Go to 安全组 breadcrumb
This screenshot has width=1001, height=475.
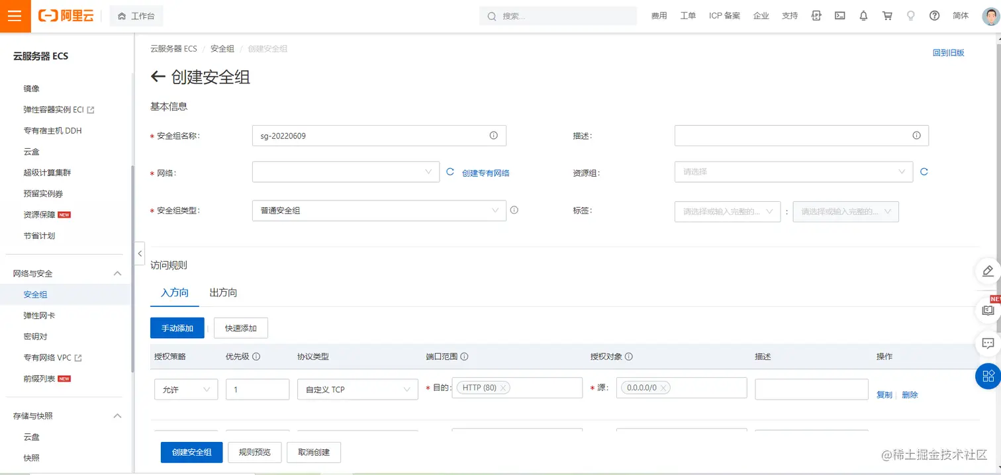(222, 49)
